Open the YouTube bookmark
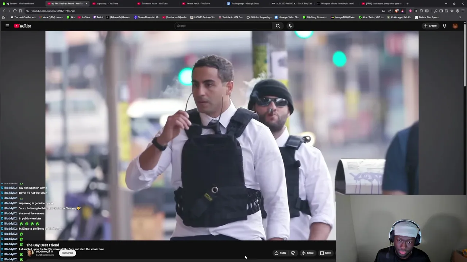The height and width of the screenshot is (262, 467). pyautogui.click(x=84, y=17)
